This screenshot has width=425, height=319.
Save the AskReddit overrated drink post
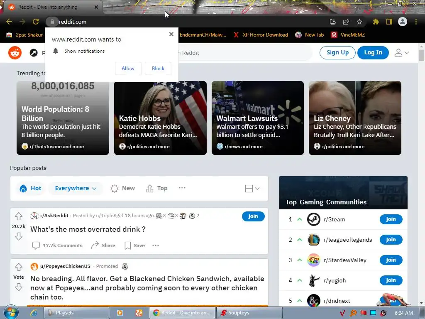(x=135, y=245)
